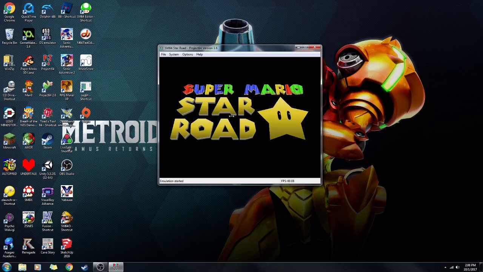483x272 pixels.
Task: Select the SketchUp 2016 desktop icon
Action: pyautogui.click(x=67, y=247)
